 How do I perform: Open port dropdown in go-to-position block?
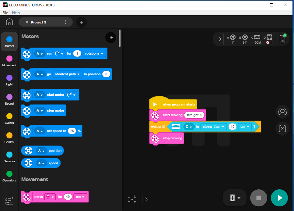click(40, 74)
